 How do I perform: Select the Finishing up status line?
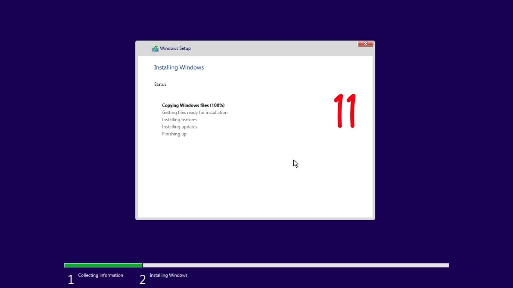174,134
